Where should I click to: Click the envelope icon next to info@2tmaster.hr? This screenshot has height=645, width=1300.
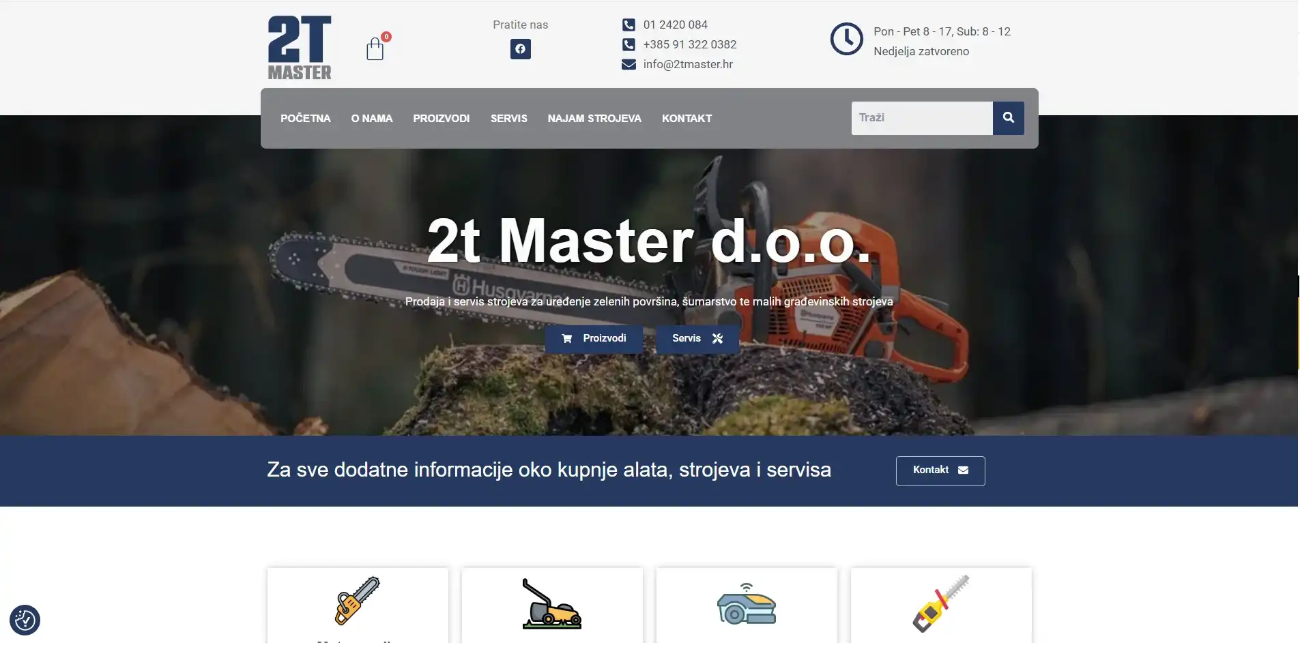coord(628,64)
